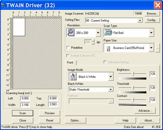The width and height of the screenshot is (163, 130).
Task: Click the Flat Bed scanner icon
Action: (108, 33)
